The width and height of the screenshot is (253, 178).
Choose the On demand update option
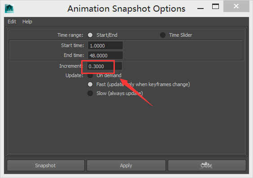[90, 75]
